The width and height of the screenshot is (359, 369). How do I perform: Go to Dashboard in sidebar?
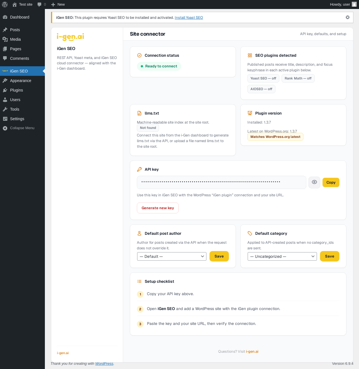[22, 17]
